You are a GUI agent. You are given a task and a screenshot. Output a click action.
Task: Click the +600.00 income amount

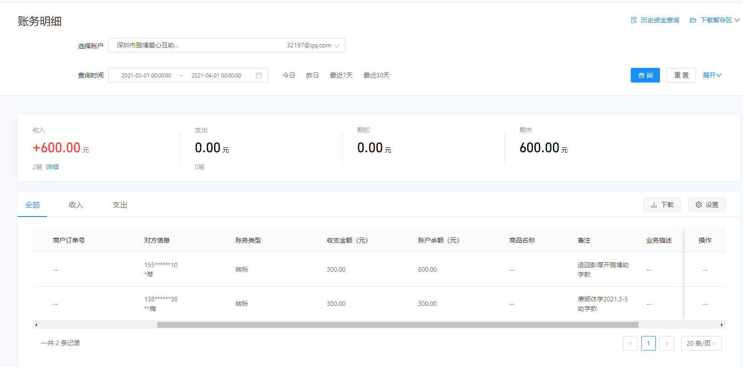(x=57, y=148)
